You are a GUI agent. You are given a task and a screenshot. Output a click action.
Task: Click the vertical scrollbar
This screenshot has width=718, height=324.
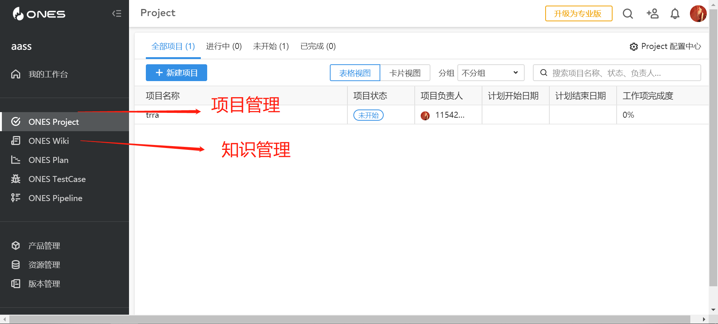click(x=713, y=148)
